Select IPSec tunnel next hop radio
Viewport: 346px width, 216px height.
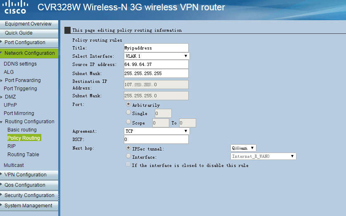(128, 148)
